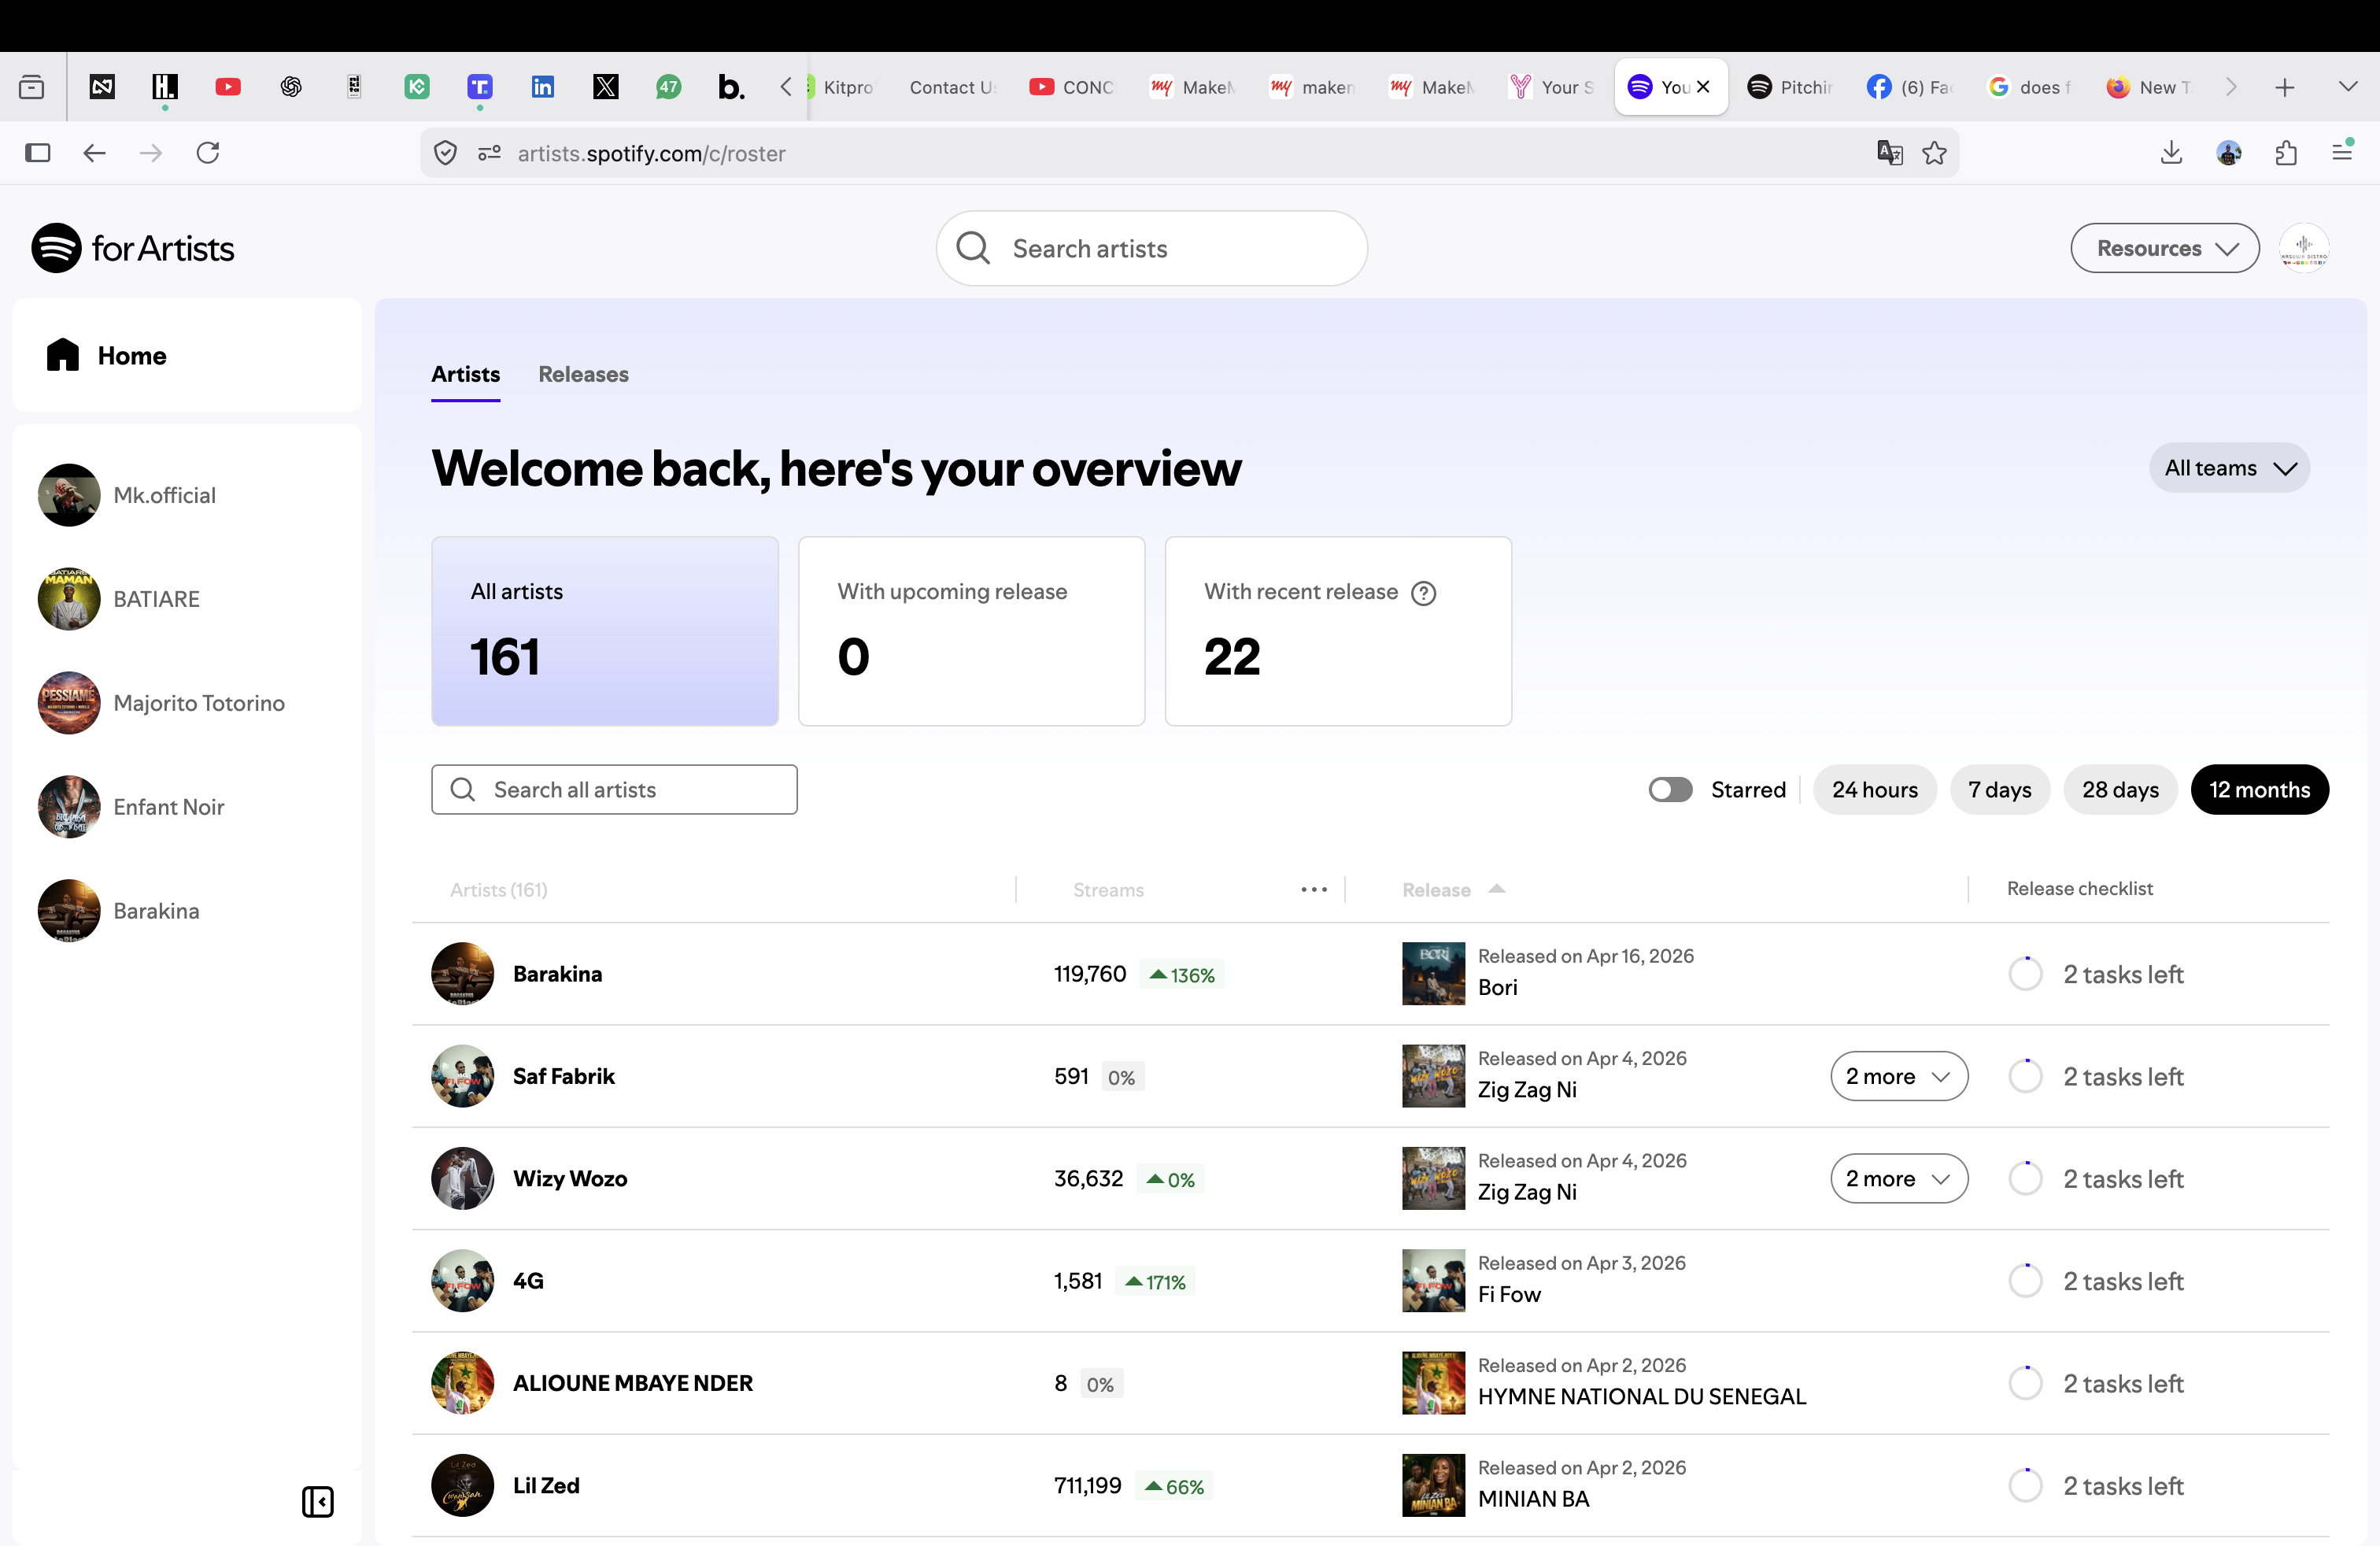The height and width of the screenshot is (1546, 2380).
Task: Open the Bori release thumbnail
Action: pos(1433,973)
